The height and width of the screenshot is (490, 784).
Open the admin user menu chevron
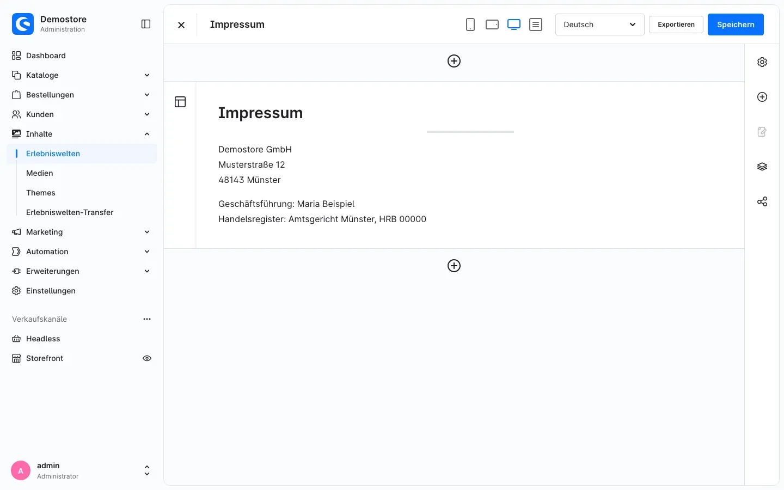pyautogui.click(x=147, y=470)
